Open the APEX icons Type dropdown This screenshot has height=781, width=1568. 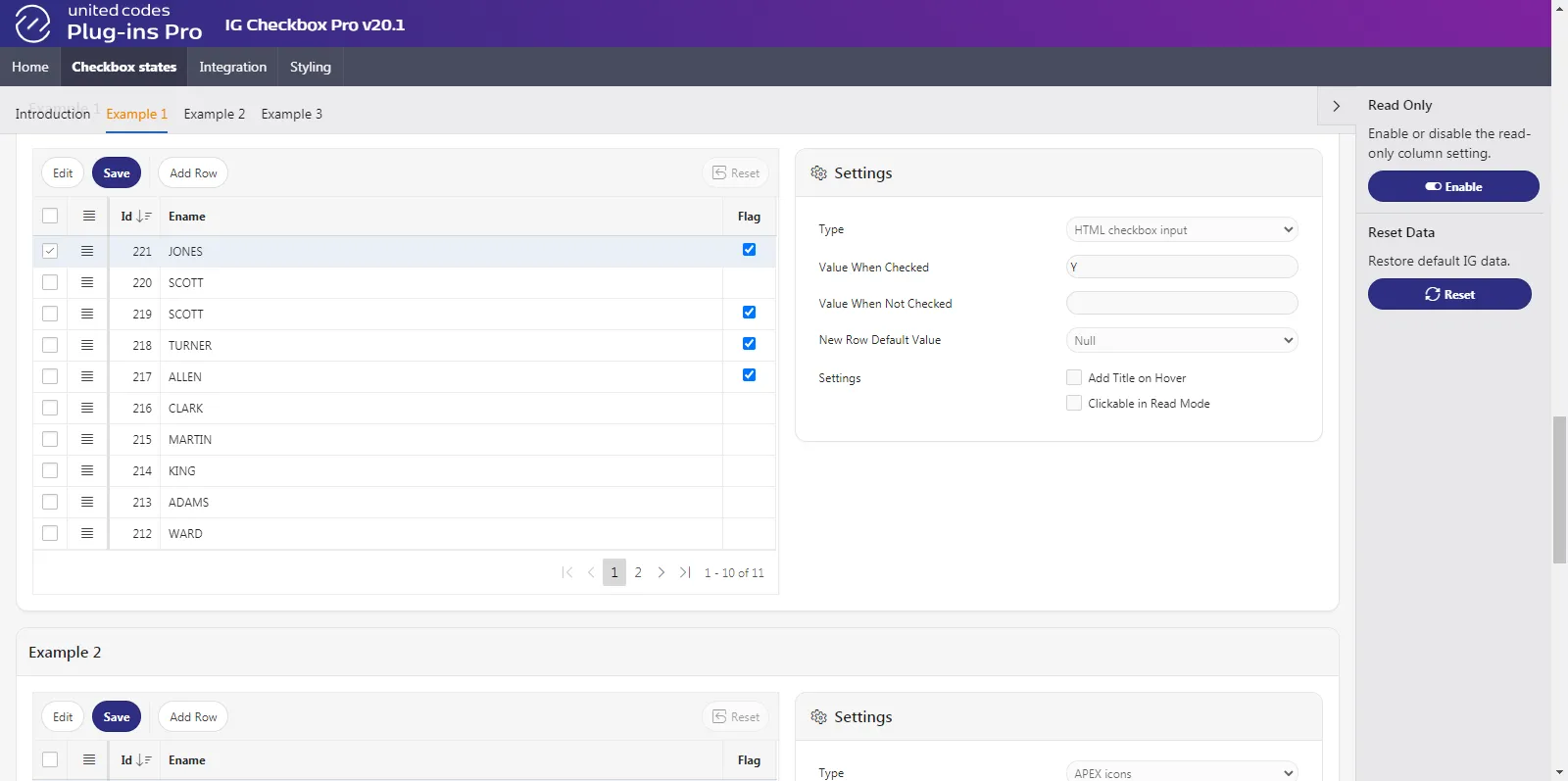coord(1181,773)
